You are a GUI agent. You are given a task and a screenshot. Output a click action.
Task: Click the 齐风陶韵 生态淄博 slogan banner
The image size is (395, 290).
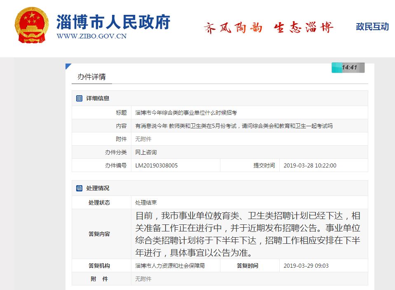pos(269,28)
